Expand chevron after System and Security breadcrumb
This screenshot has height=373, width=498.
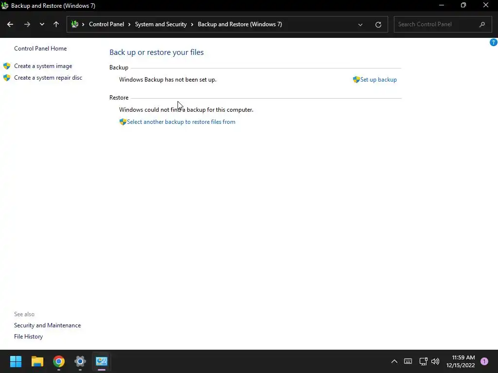coord(192,24)
